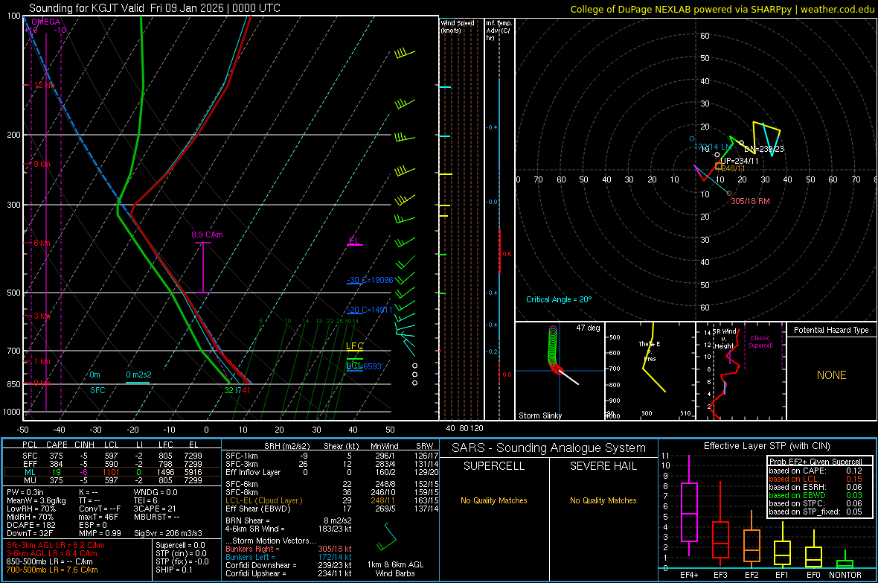Click the Classic Supercell label
878x583 pixels.
(760, 342)
